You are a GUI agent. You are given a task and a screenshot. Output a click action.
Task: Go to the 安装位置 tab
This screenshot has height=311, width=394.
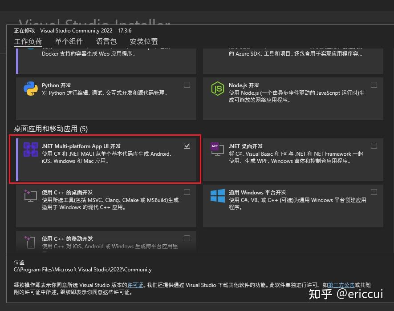[143, 41]
